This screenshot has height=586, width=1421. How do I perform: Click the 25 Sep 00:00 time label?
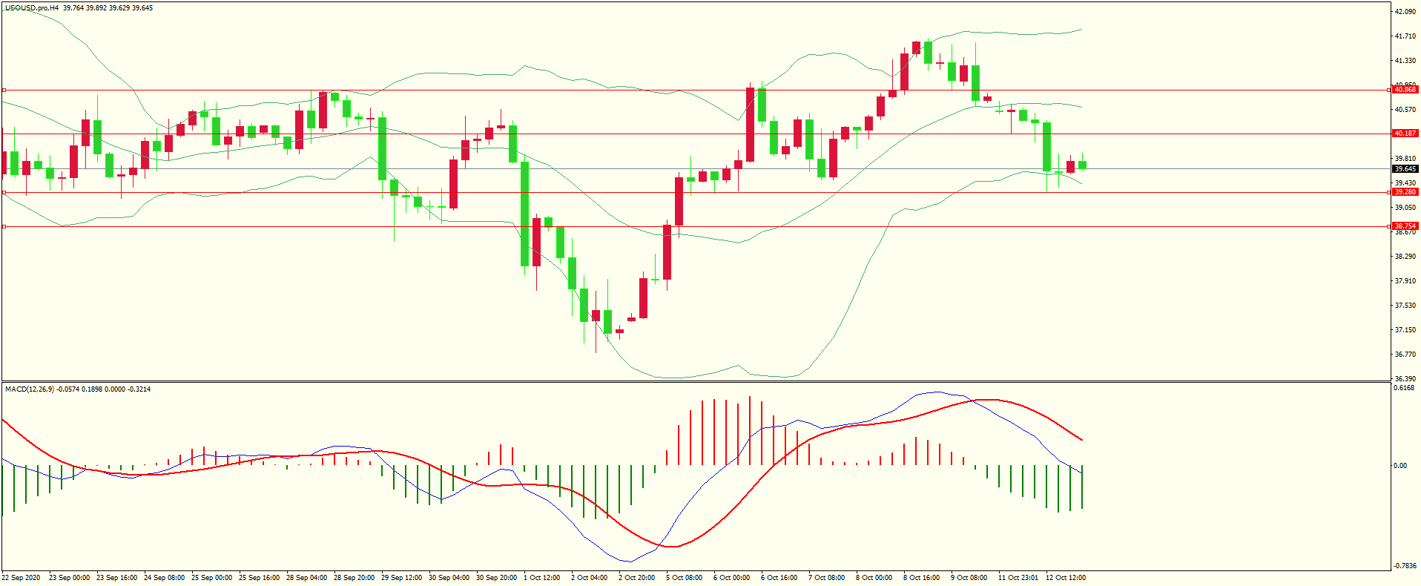coord(211,578)
